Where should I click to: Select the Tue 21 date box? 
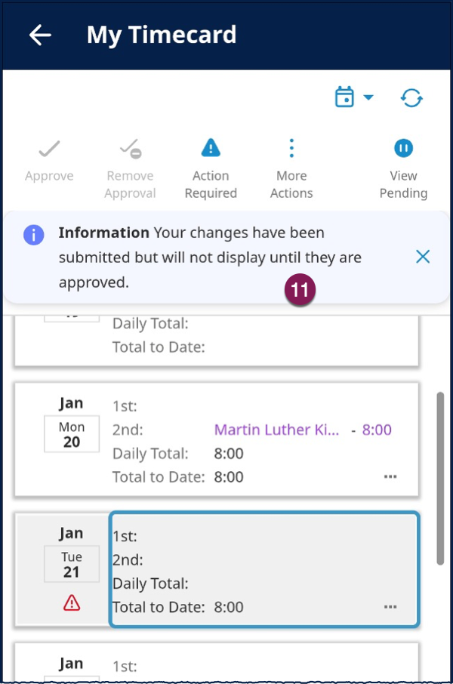point(72,564)
